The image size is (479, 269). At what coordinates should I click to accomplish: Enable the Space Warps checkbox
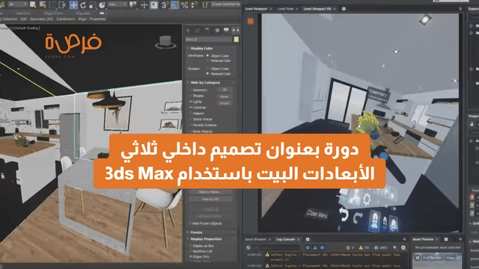click(x=191, y=119)
